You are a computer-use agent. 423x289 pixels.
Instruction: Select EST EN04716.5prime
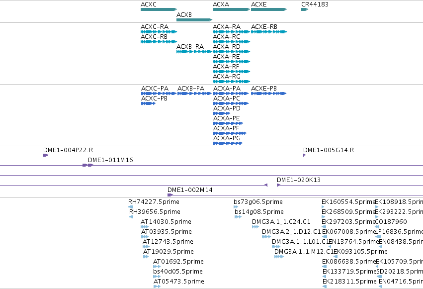tap(381, 287)
